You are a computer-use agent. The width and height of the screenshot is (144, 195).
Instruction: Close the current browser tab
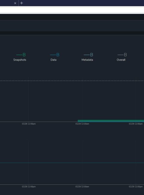click(15, 3)
